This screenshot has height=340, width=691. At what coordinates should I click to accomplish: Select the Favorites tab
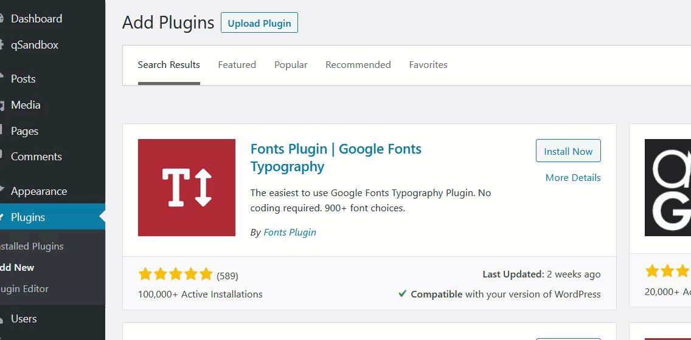click(428, 65)
